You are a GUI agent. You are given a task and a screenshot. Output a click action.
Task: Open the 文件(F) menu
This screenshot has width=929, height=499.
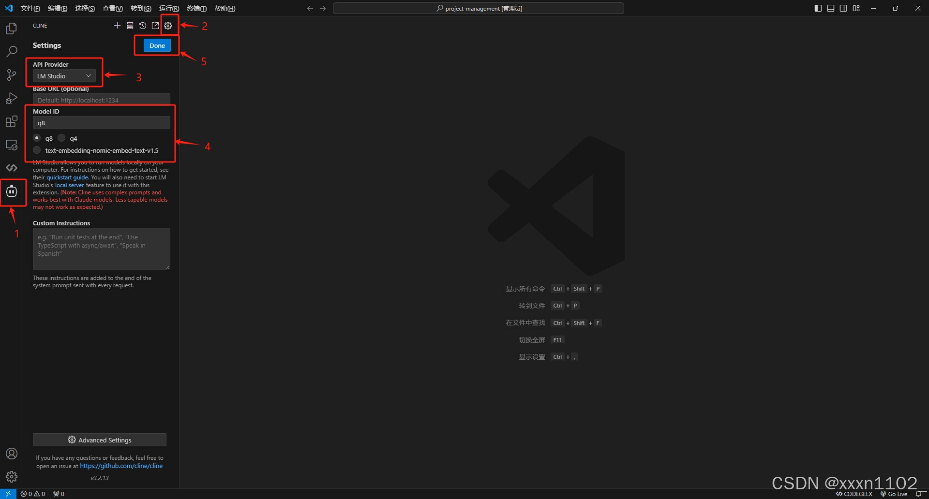[30, 8]
